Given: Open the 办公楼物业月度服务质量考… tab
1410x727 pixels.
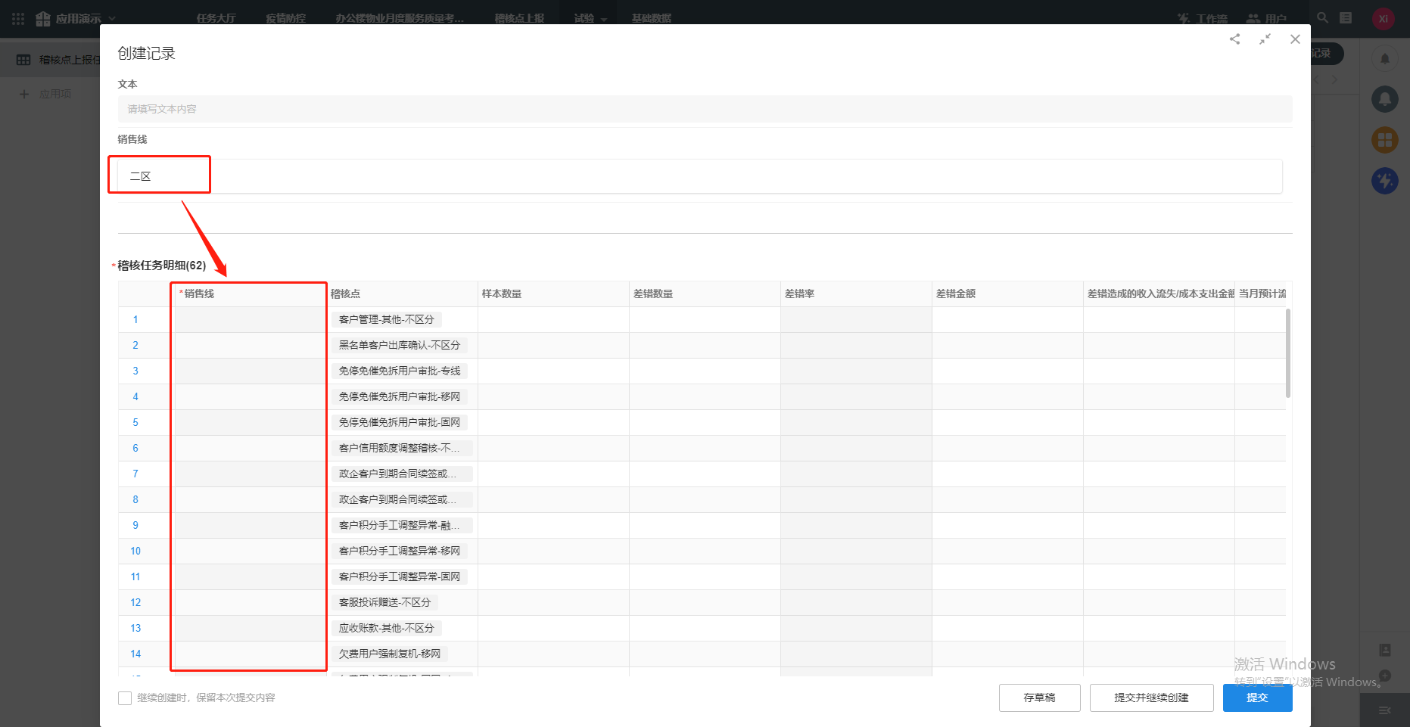Looking at the screenshot, I should click(400, 18).
